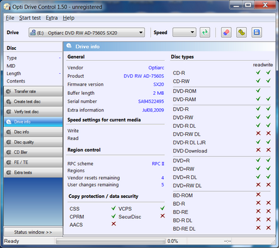Click the DVD-RAM disc type label
This screenshot has width=279, height=248.
tap(185, 99)
